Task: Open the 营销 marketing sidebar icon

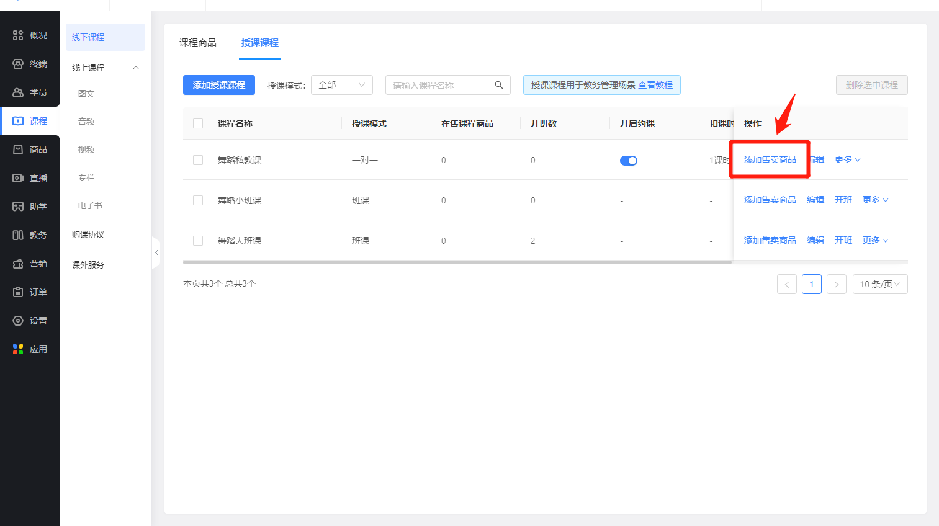Action: (x=18, y=264)
